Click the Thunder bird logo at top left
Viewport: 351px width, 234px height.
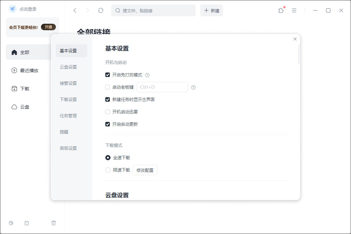12,9
